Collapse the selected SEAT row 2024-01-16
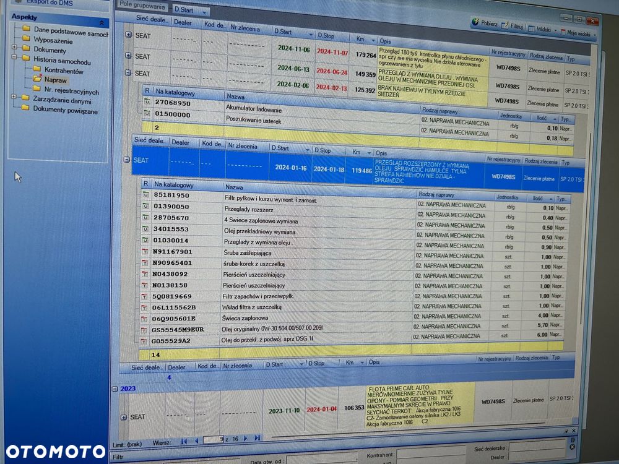 (126, 160)
